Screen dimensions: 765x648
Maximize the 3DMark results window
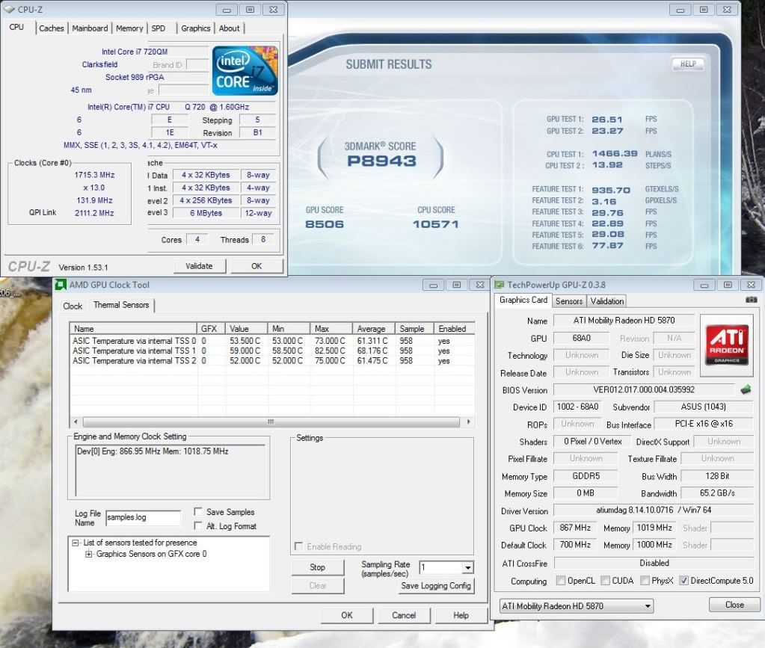coord(704,9)
